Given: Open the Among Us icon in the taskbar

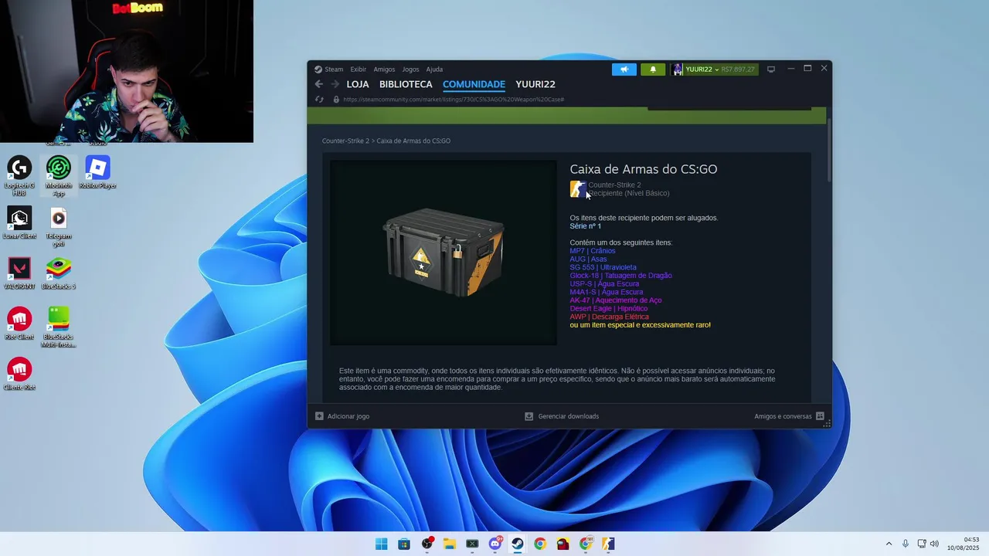Looking at the screenshot, I should pyautogui.click(x=563, y=544).
